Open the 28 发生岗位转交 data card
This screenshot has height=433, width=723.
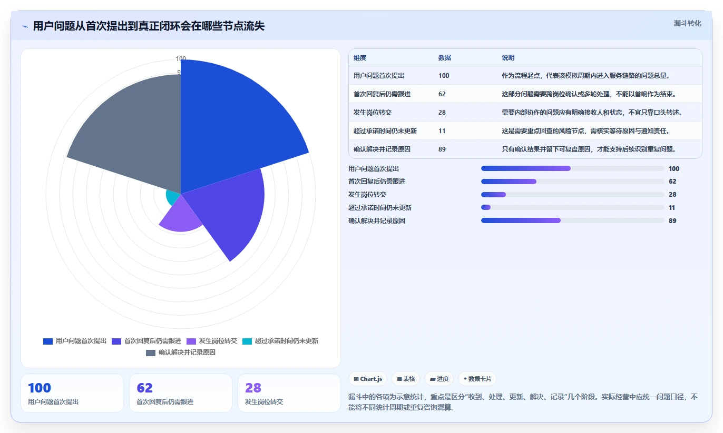coord(289,393)
